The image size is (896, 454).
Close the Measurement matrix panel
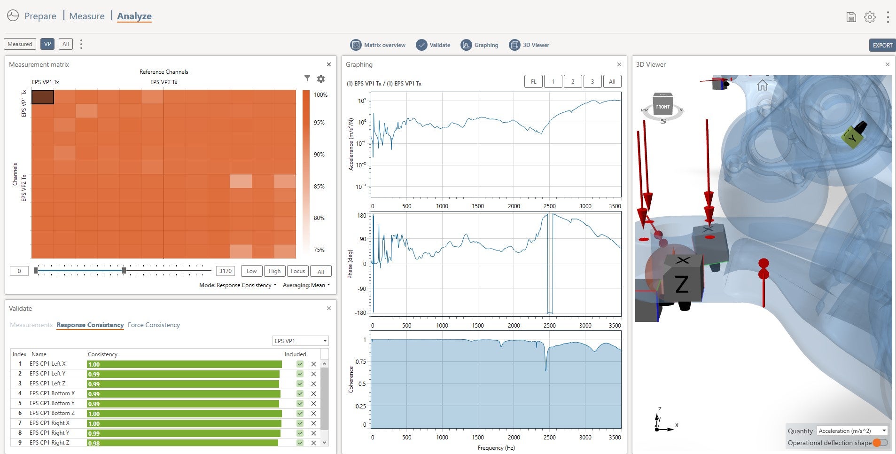click(328, 64)
